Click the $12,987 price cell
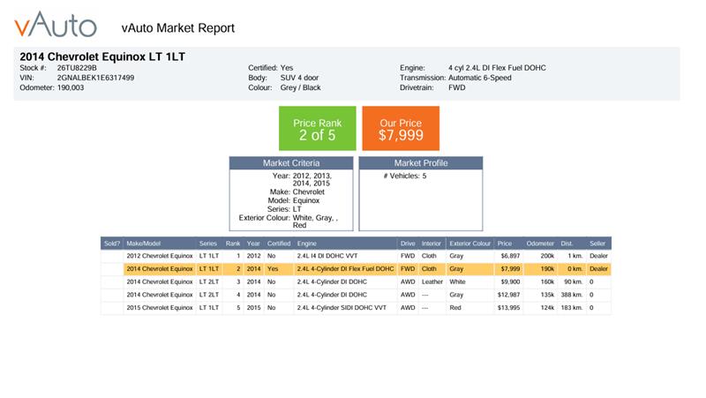Image resolution: width=706 pixels, height=398 pixels. coord(509,295)
